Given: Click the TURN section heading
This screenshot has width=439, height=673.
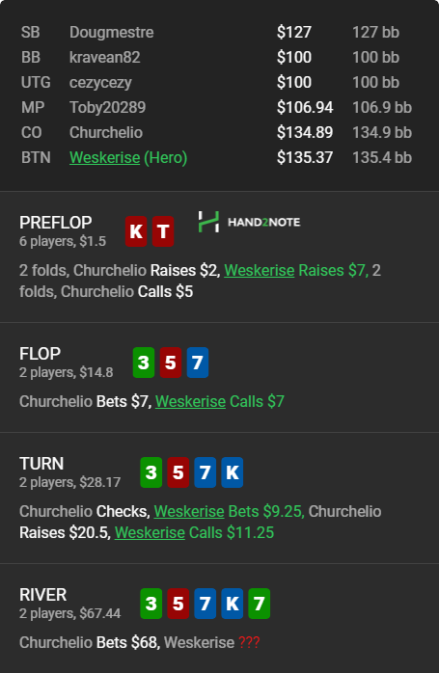Looking at the screenshot, I should click(41, 464).
